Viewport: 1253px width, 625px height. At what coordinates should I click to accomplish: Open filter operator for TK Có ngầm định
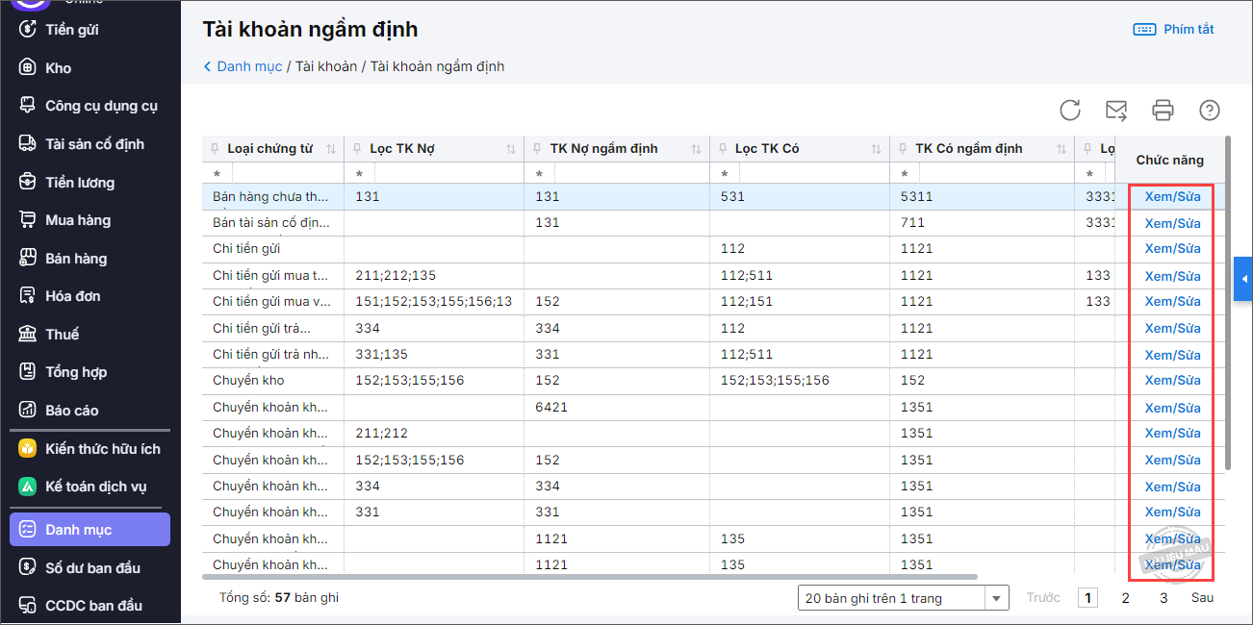[905, 174]
